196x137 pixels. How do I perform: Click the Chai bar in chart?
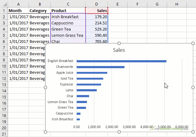pyautogui.click(x=83, y=96)
